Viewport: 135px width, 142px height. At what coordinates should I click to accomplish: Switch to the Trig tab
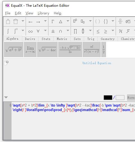[91, 39]
